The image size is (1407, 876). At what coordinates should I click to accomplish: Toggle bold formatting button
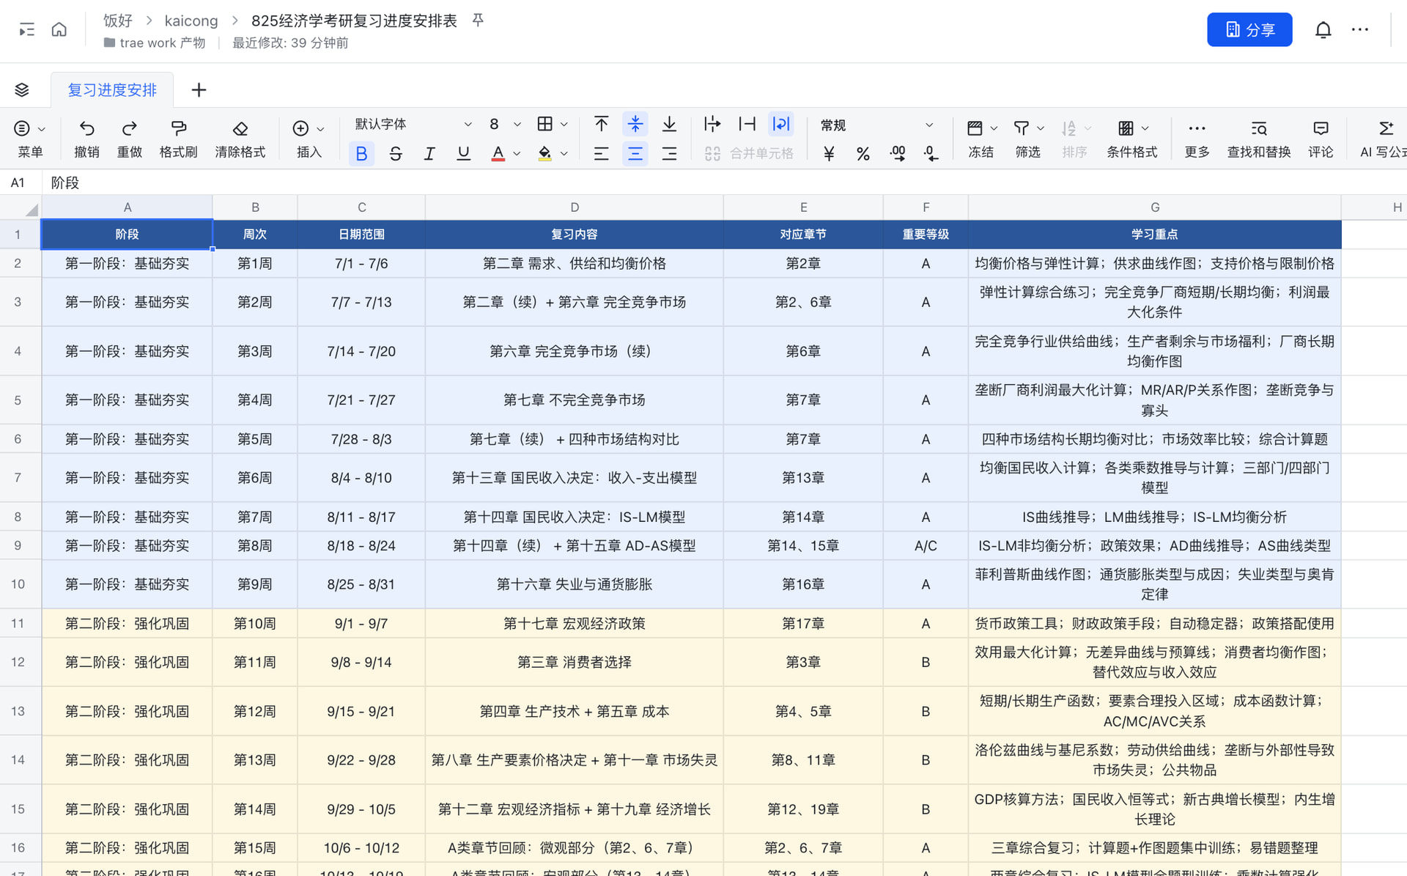coord(361,153)
